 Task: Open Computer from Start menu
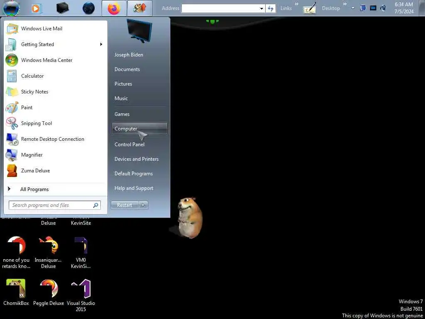click(x=139, y=129)
